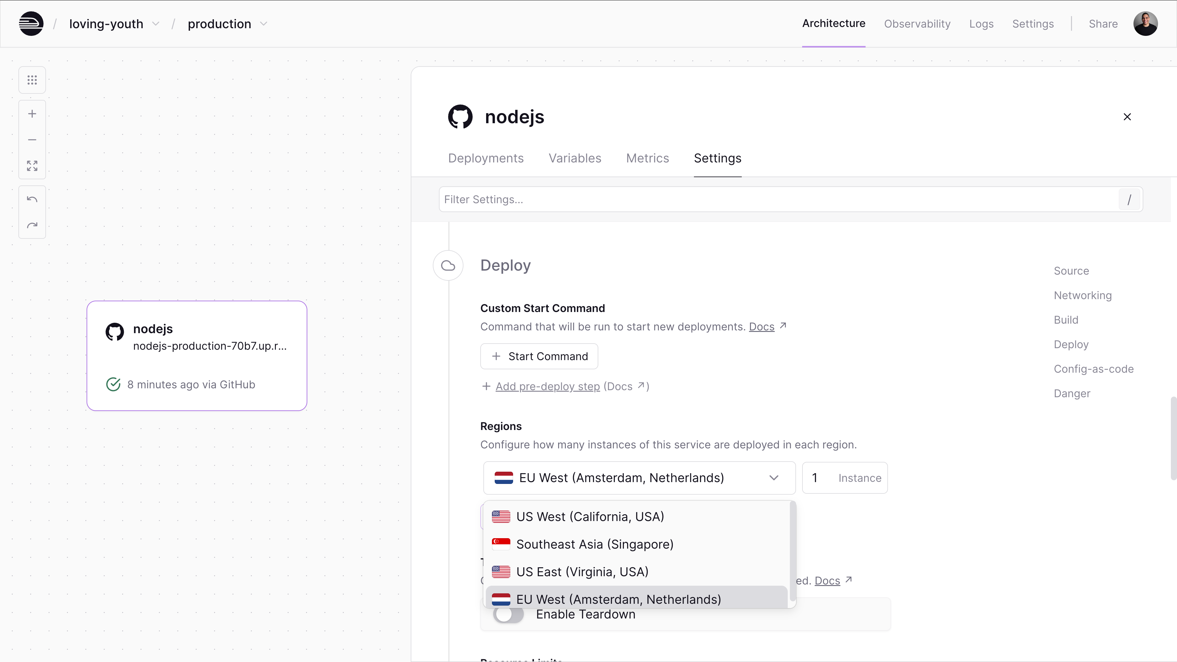1177x662 pixels.
Task: Redo the last canvas change
Action: pyautogui.click(x=32, y=225)
